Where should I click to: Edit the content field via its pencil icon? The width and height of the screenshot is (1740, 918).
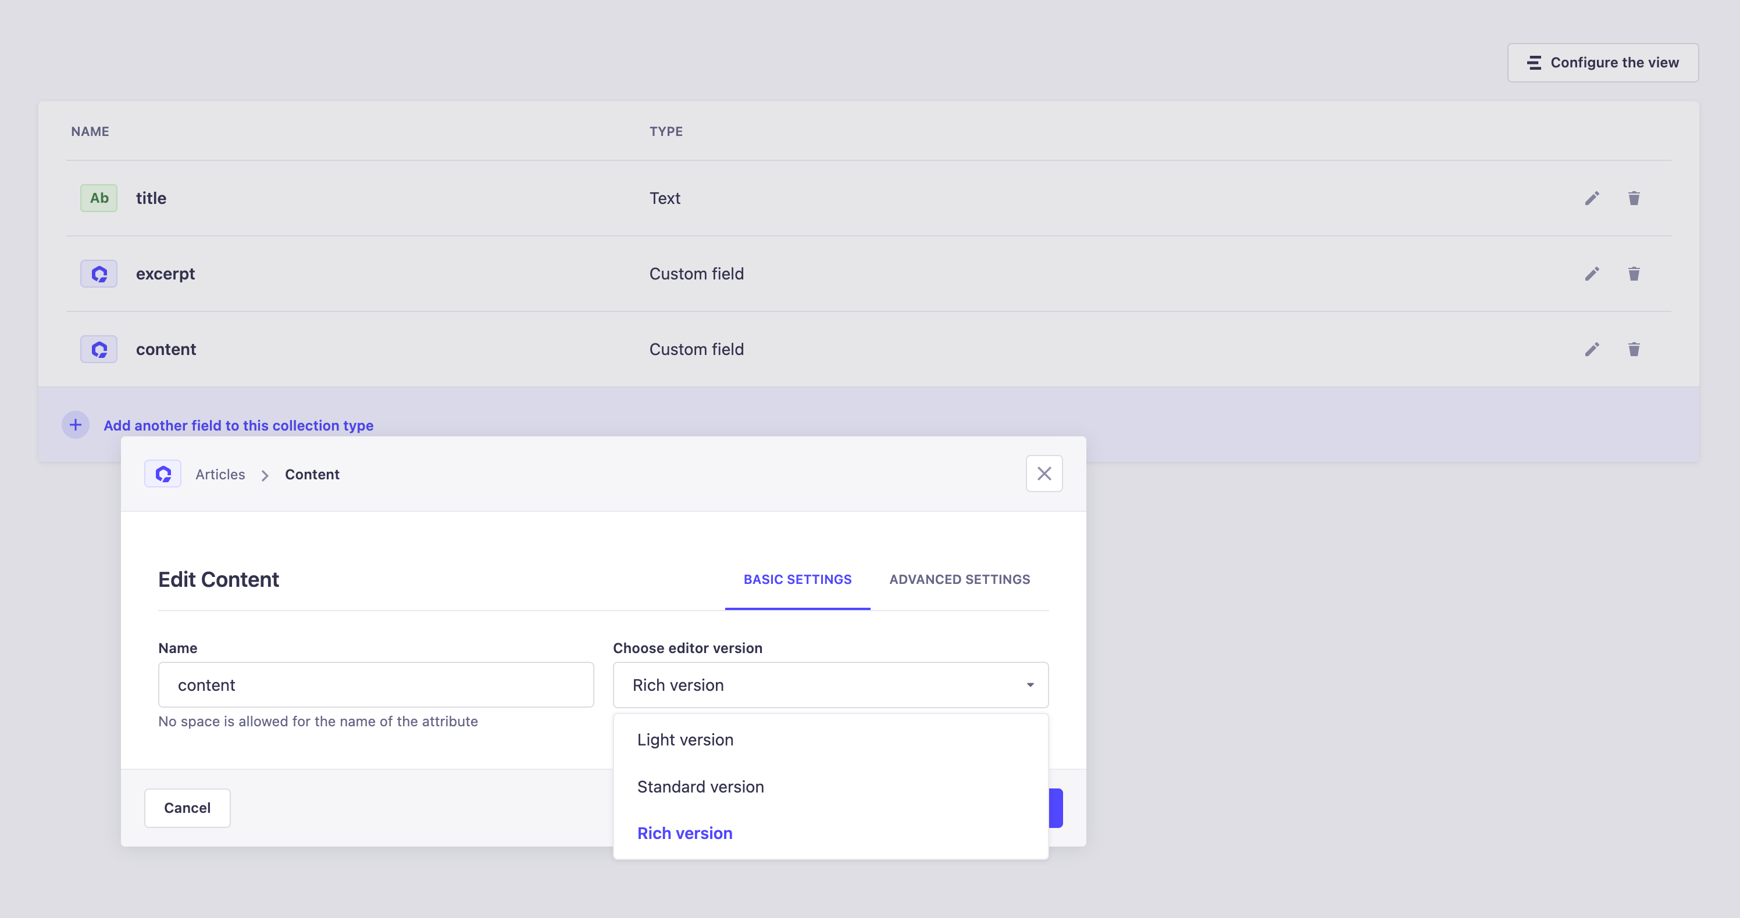(x=1592, y=350)
